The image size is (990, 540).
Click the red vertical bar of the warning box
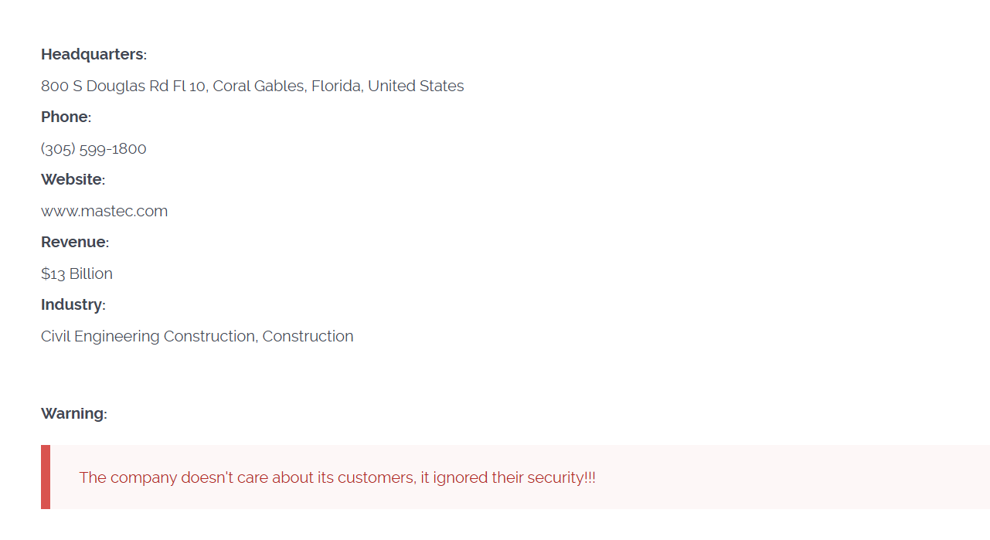46,477
